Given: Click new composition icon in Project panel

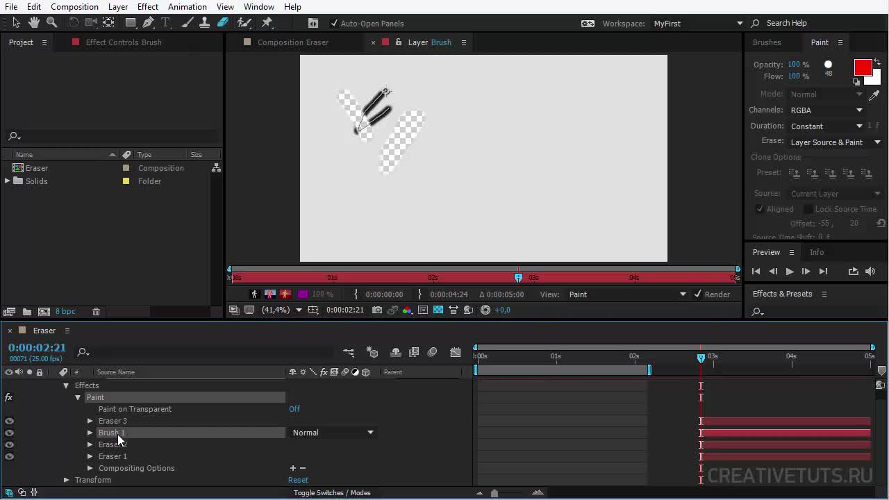Looking at the screenshot, I should pyautogui.click(x=44, y=312).
